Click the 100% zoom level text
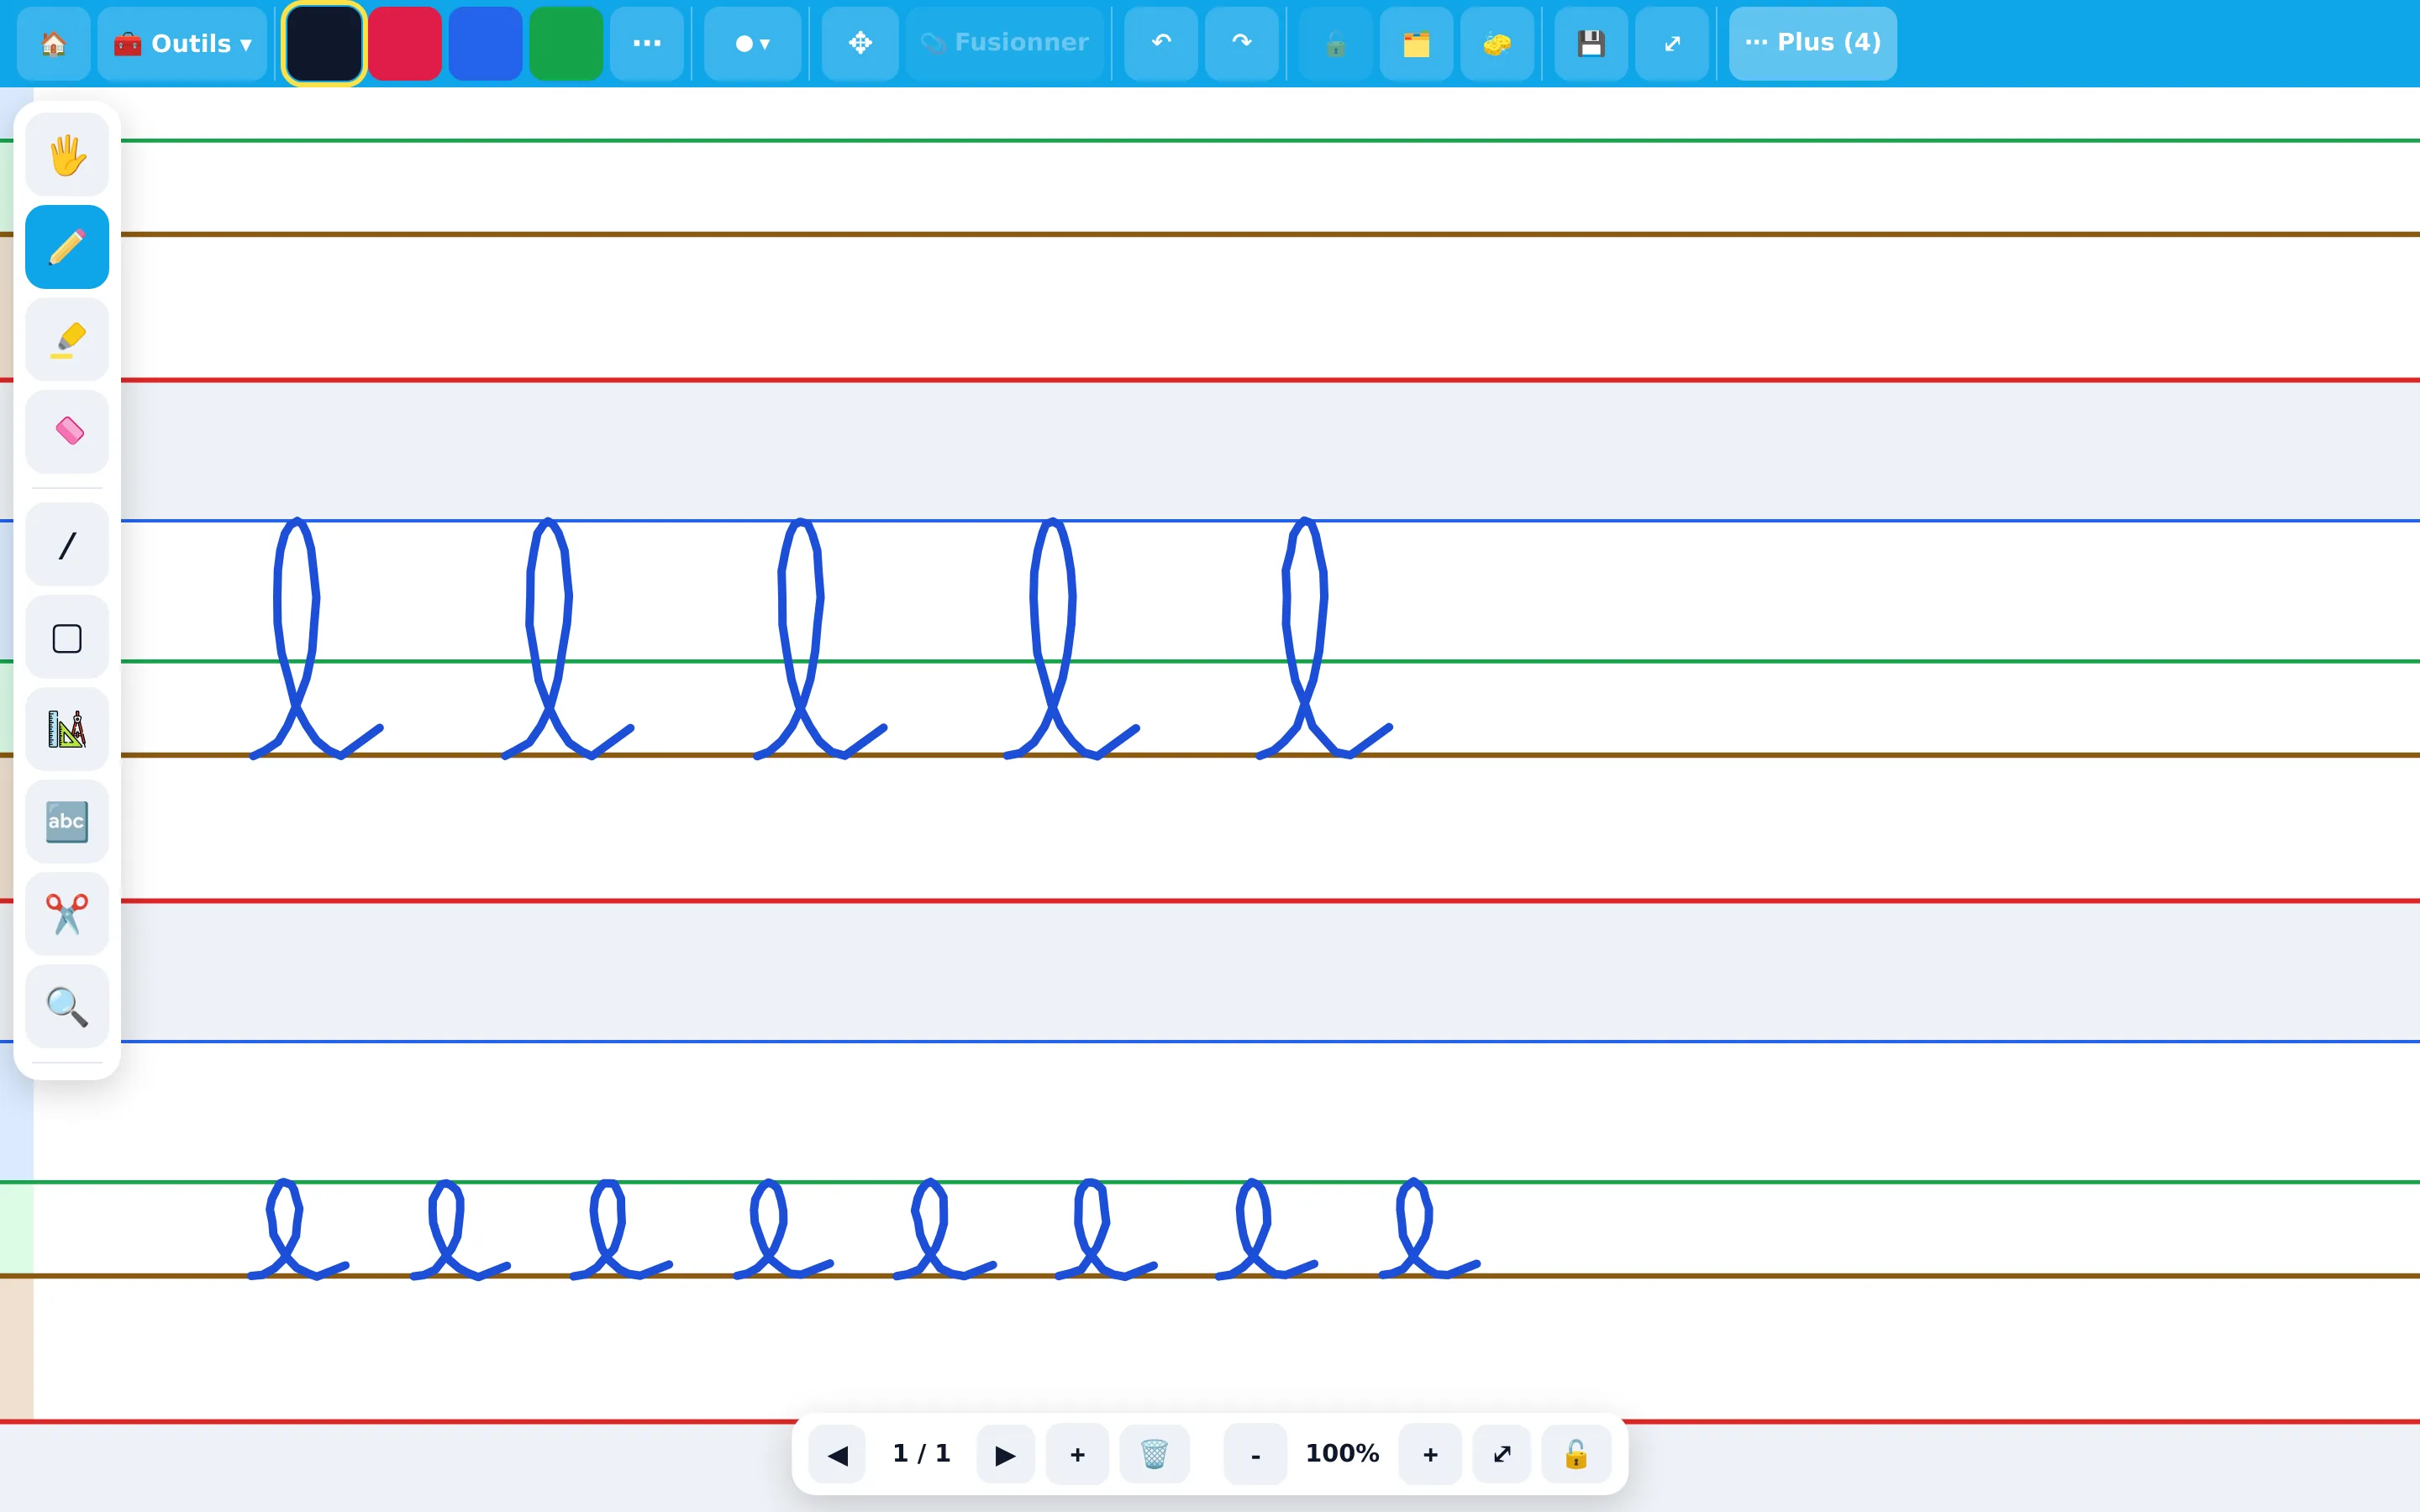 [1342, 1453]
